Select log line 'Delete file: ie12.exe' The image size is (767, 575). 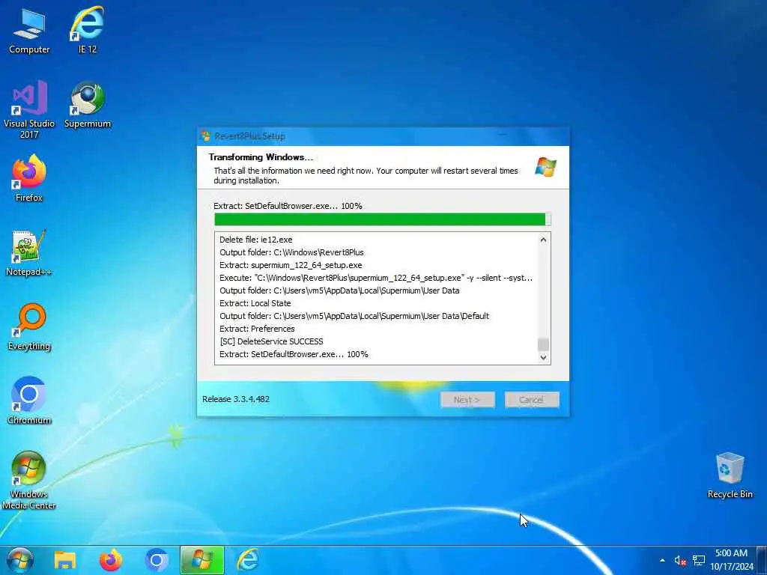point(256,240)
